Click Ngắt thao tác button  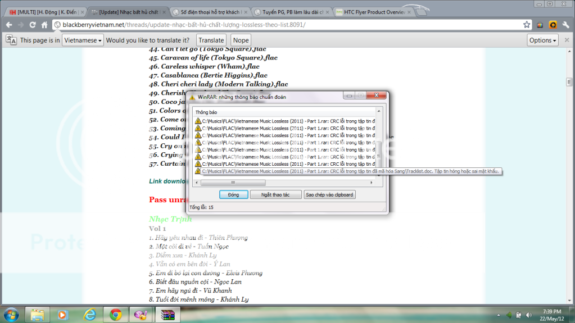pos(275,195)
